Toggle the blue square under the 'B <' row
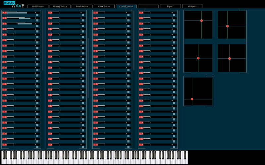This screenshot has height=165, width=265. [37, 26]
